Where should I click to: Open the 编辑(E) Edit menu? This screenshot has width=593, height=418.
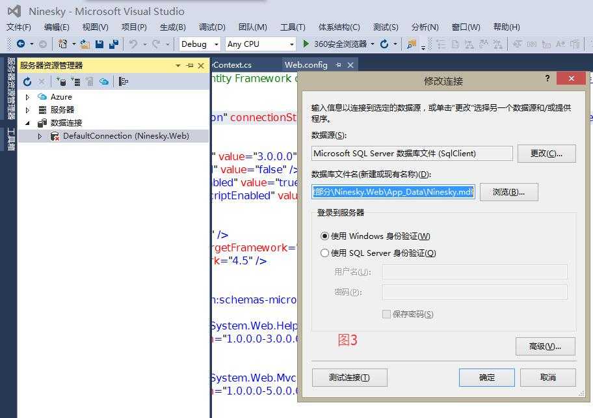[57, 27]
